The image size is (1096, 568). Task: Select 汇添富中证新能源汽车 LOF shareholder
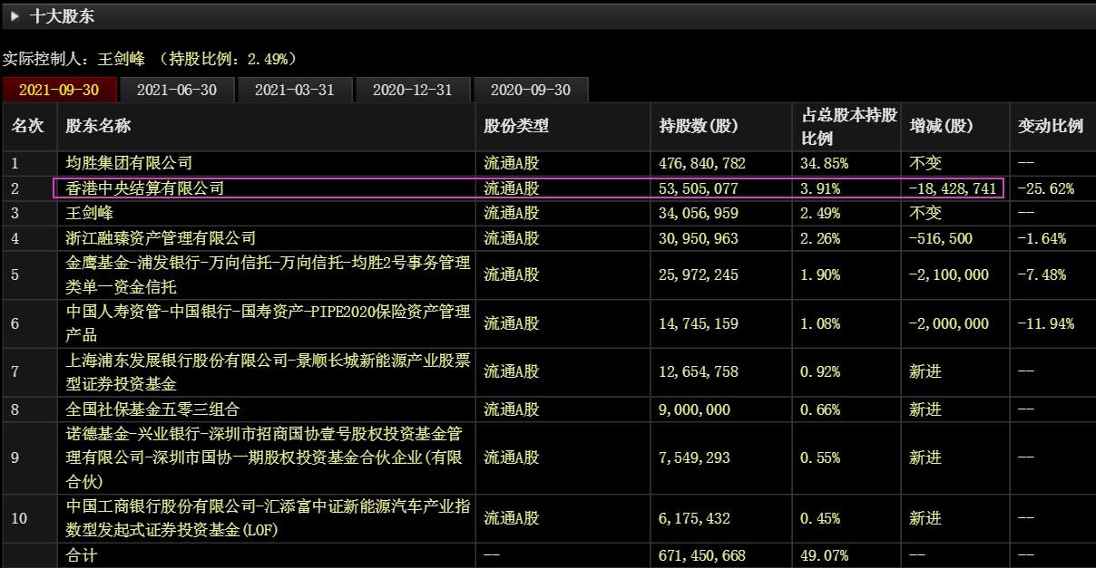click(268, 518)
